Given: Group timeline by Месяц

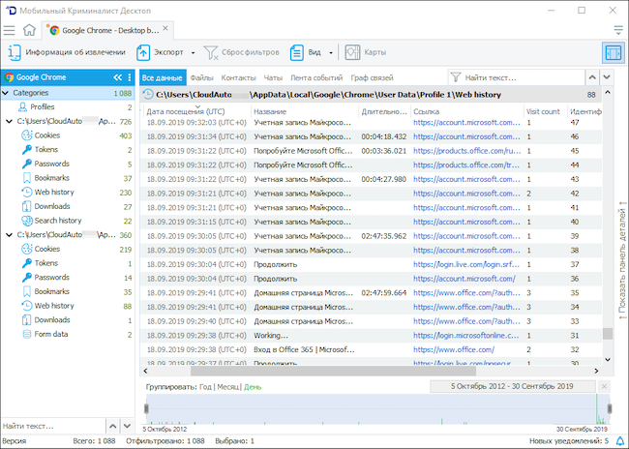Looking at the screenshot, I should (227, 386).
